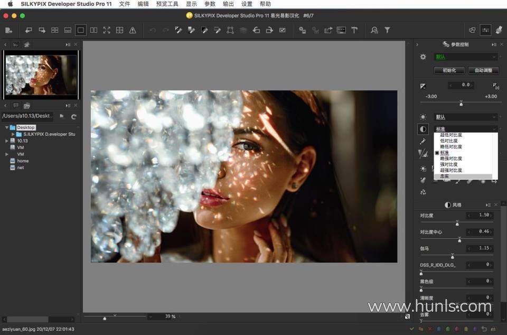507x335 pixels.
Task: Click the 自动调整 button
Action: [483, 70]
